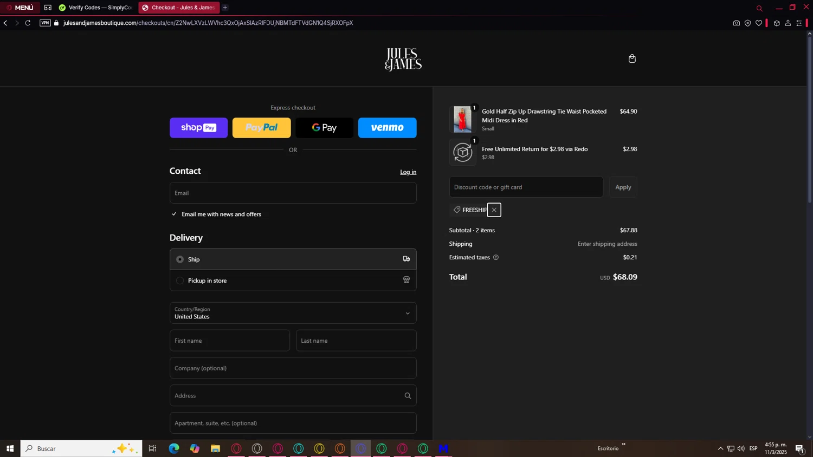Focus the Company (optional) field
The image size is (813, 457).
(x=293, y=368)
